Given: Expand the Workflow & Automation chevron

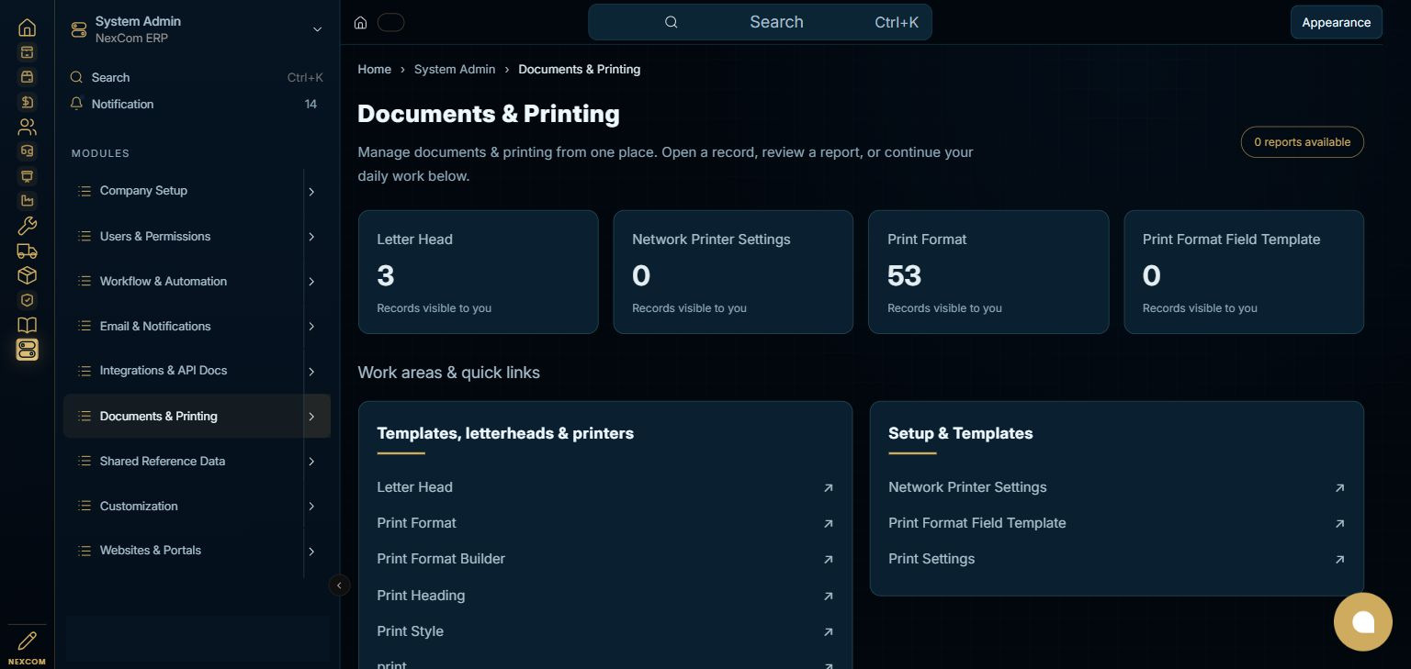Looking at the screenshot, I should coord(311,282).
